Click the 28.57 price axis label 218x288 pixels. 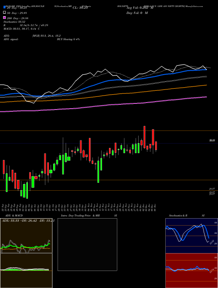pyautogui.click(x=212, y=189)
